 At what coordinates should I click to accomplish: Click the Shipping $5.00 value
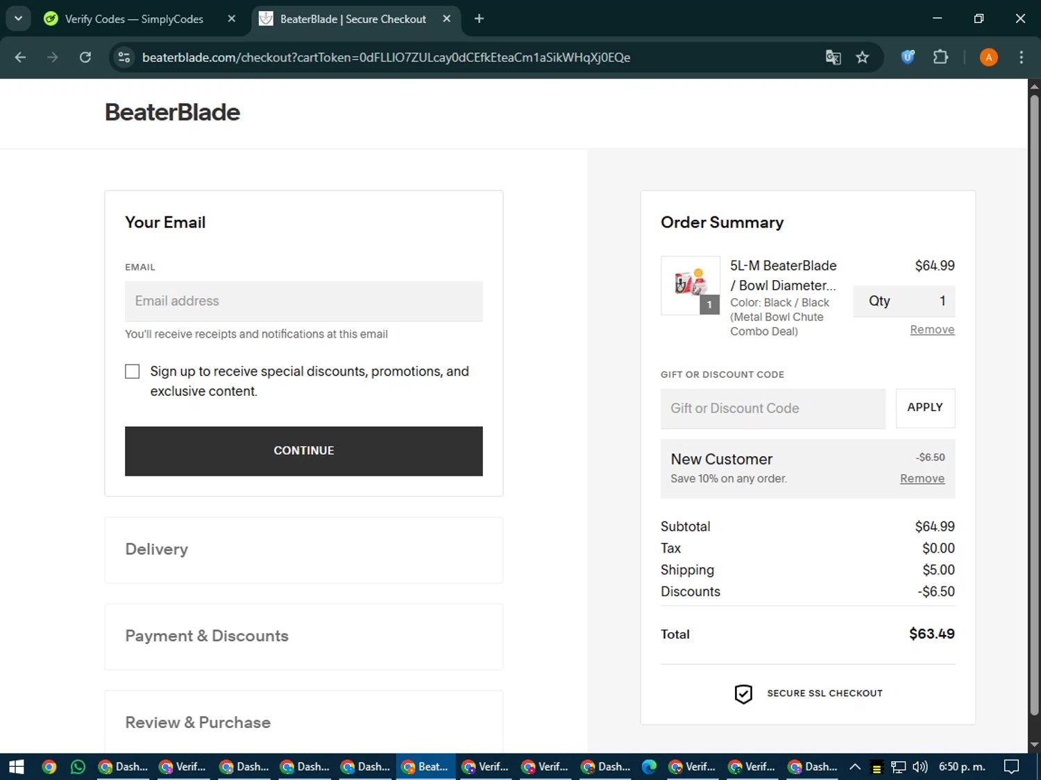(938, 570)
